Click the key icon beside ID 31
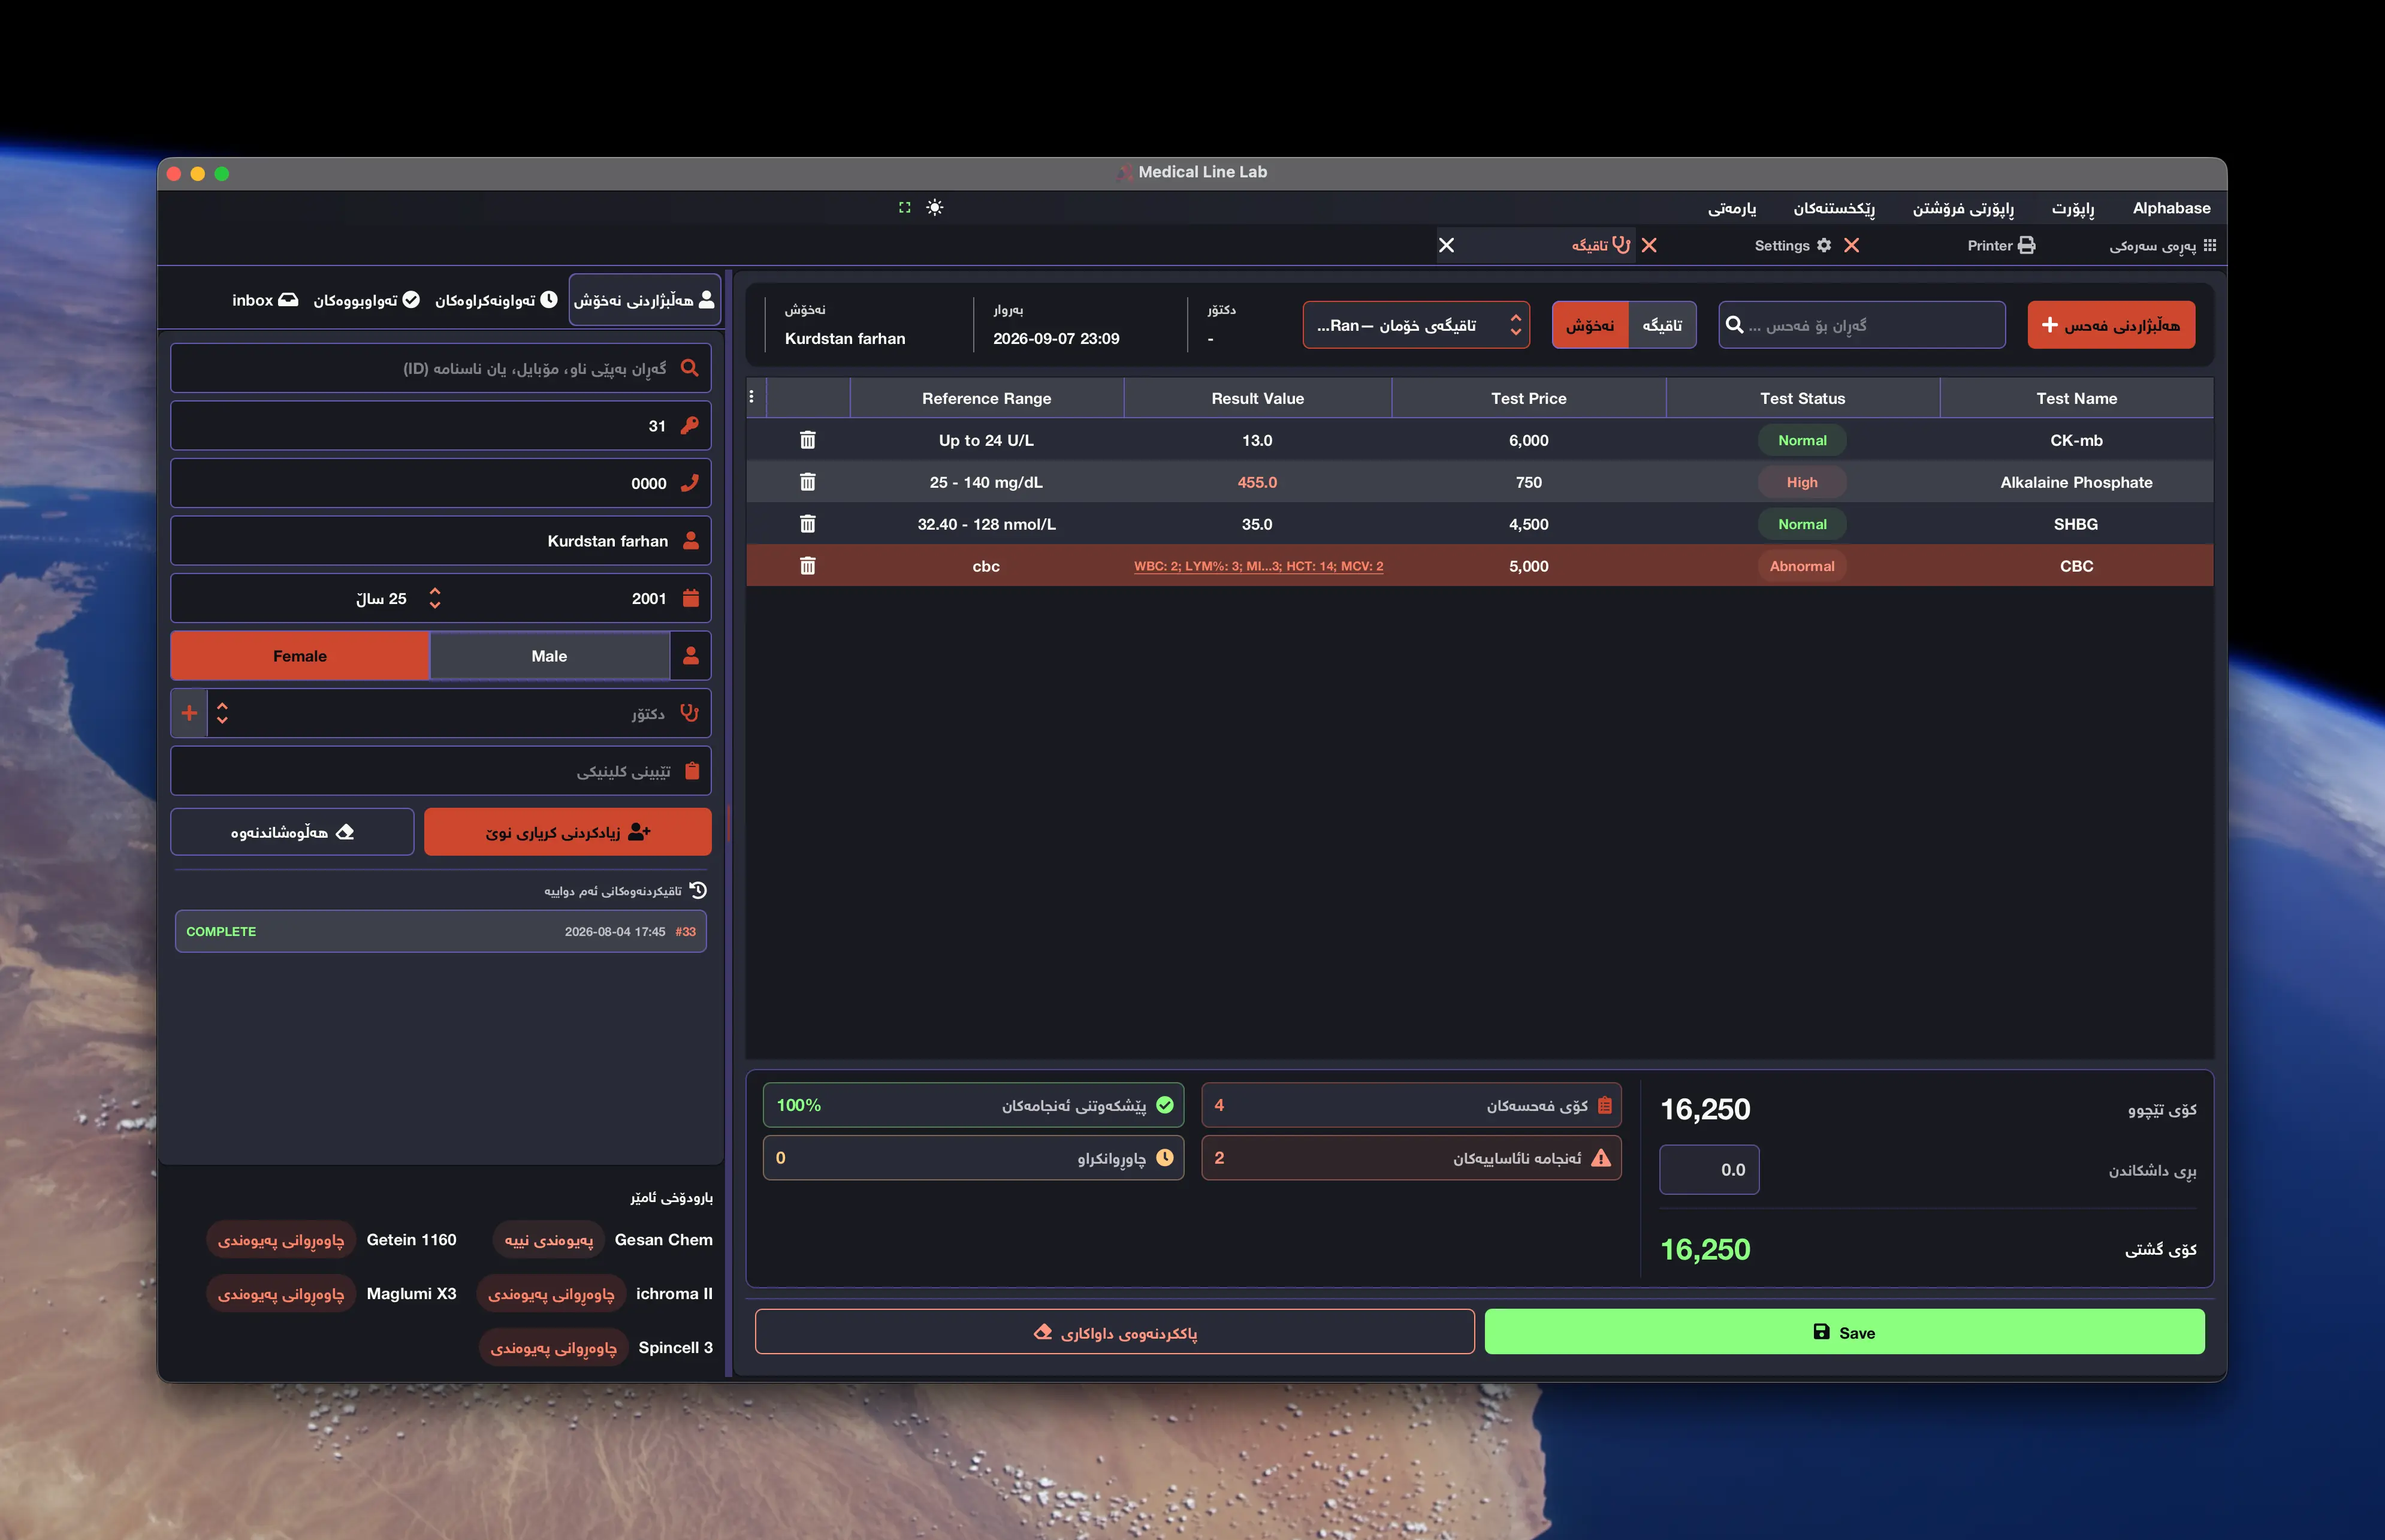This screenshot has height=1540, width=2385. (x=689, y=426)
